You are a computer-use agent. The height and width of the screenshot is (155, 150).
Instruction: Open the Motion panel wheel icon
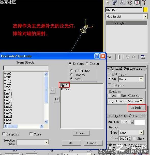pos(130,2)
